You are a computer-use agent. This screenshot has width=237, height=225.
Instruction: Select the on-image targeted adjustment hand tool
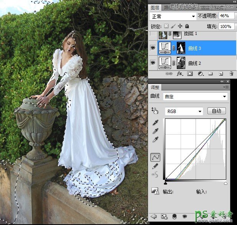(155, 111)
